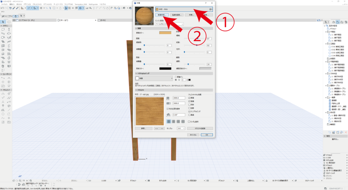Open the デザイン menu
The image size is (348, 190).
tap(27, 4)
